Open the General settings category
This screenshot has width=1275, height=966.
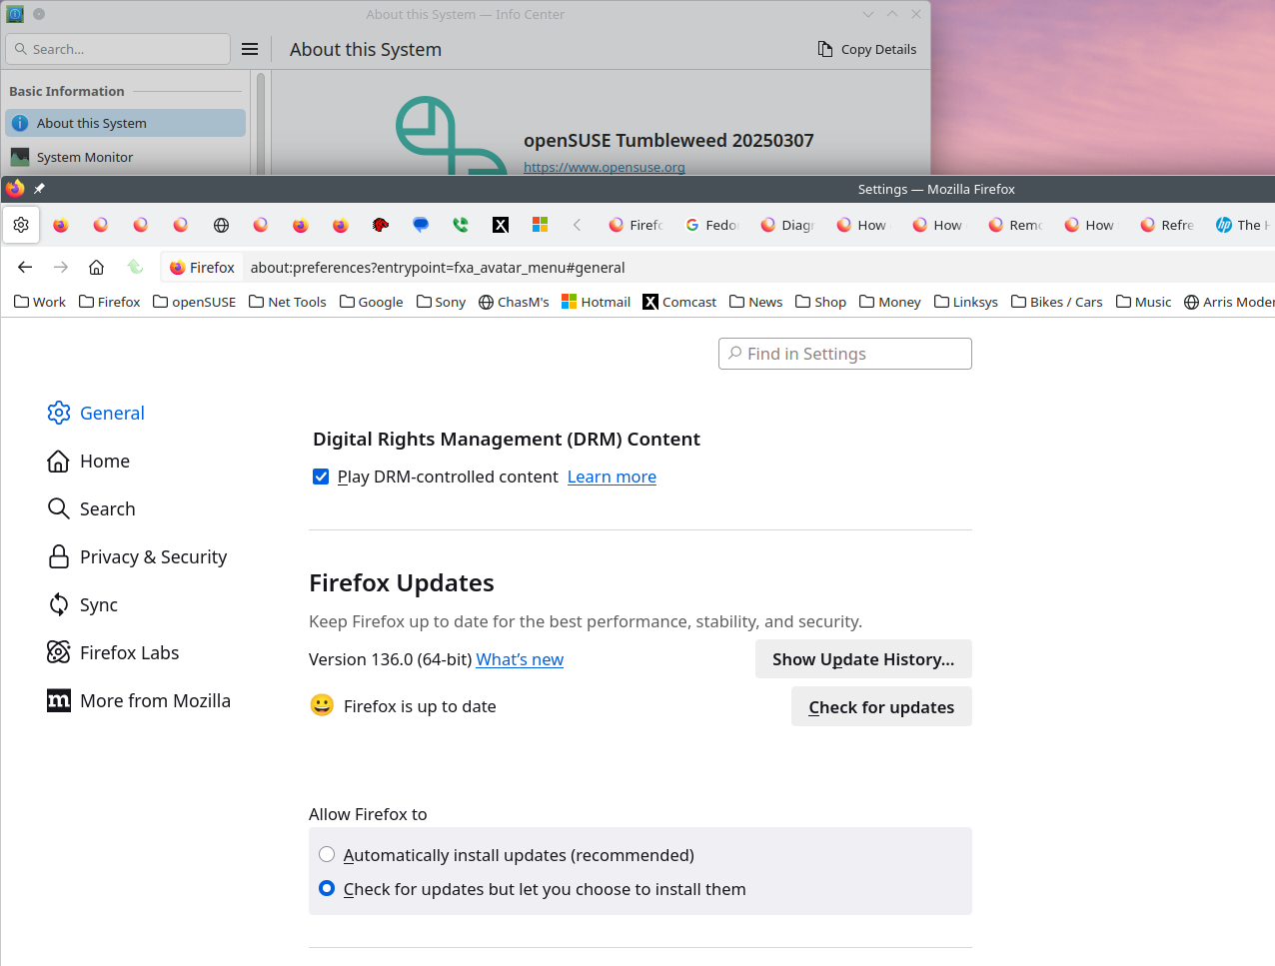coord(96,413)
